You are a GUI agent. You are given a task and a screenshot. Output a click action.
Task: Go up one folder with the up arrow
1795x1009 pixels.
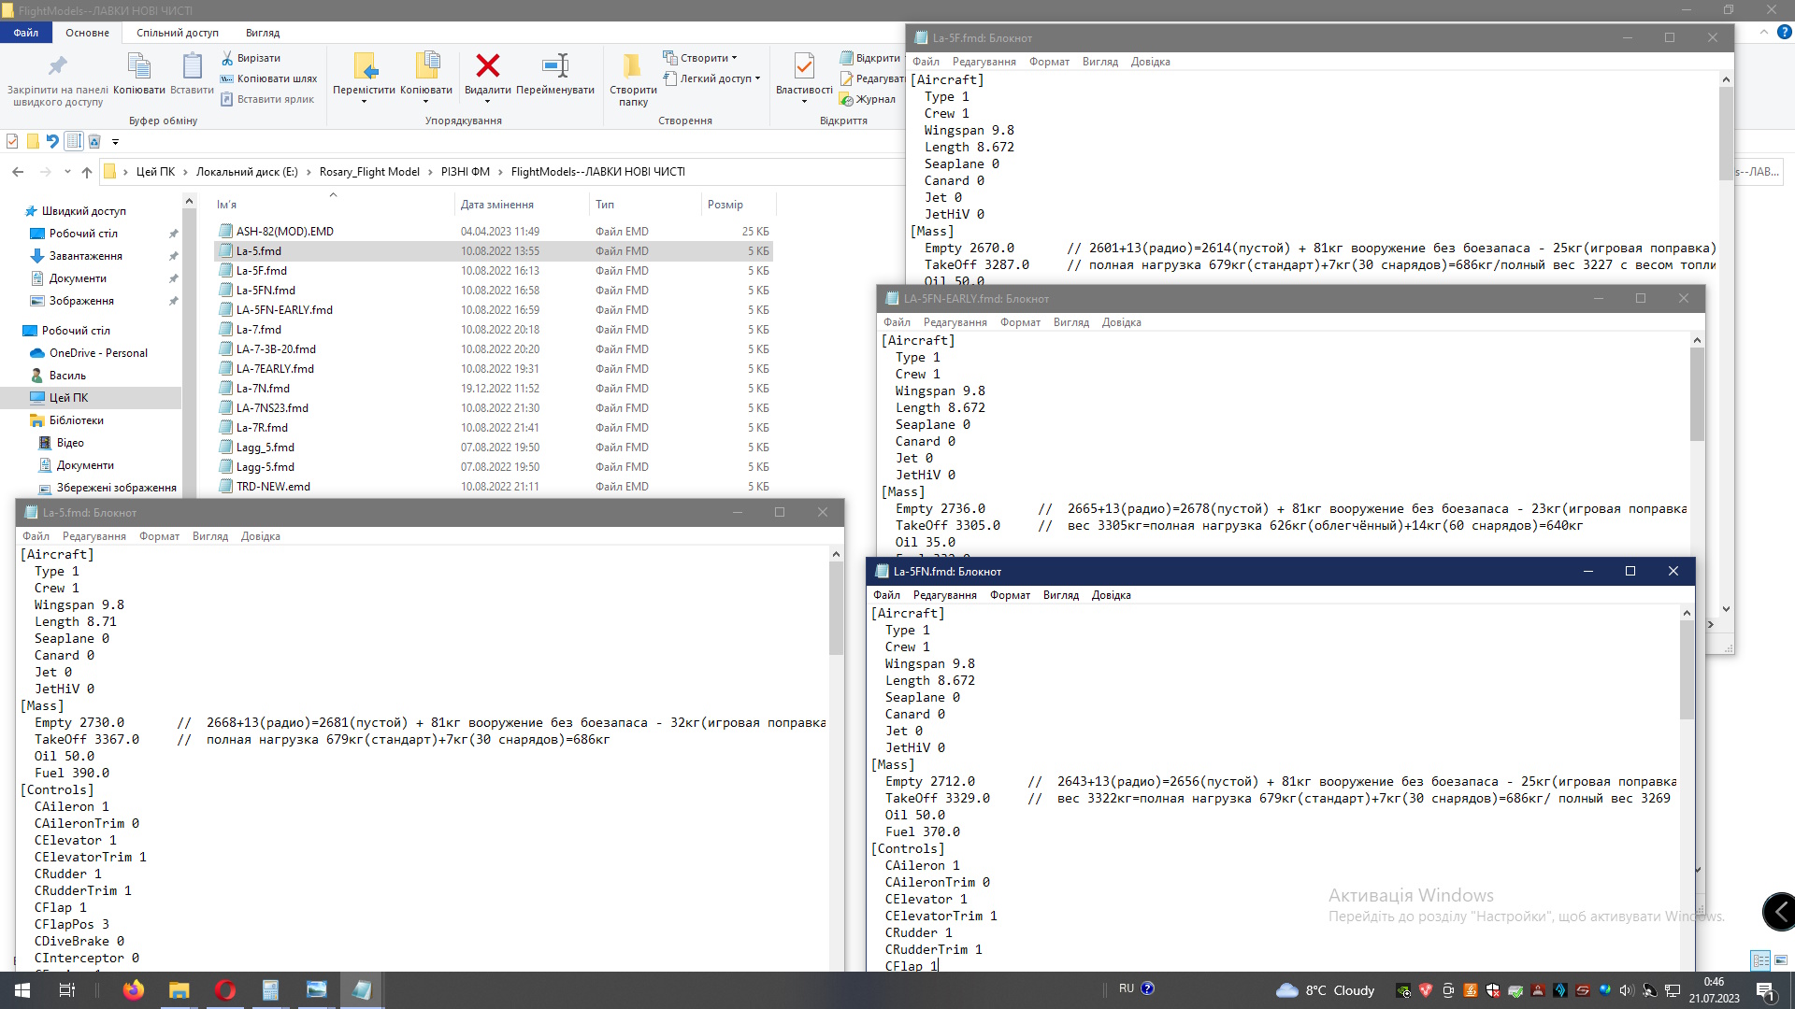[x=87, y=172]
